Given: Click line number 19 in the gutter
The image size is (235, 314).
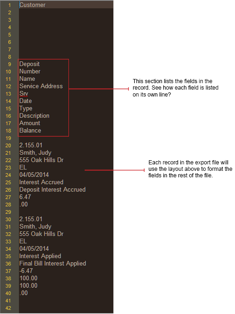Looking at the screenshot, I should 8,138.
